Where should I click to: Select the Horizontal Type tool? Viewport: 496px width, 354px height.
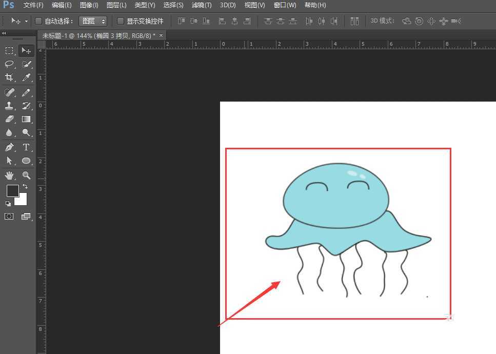26,147
